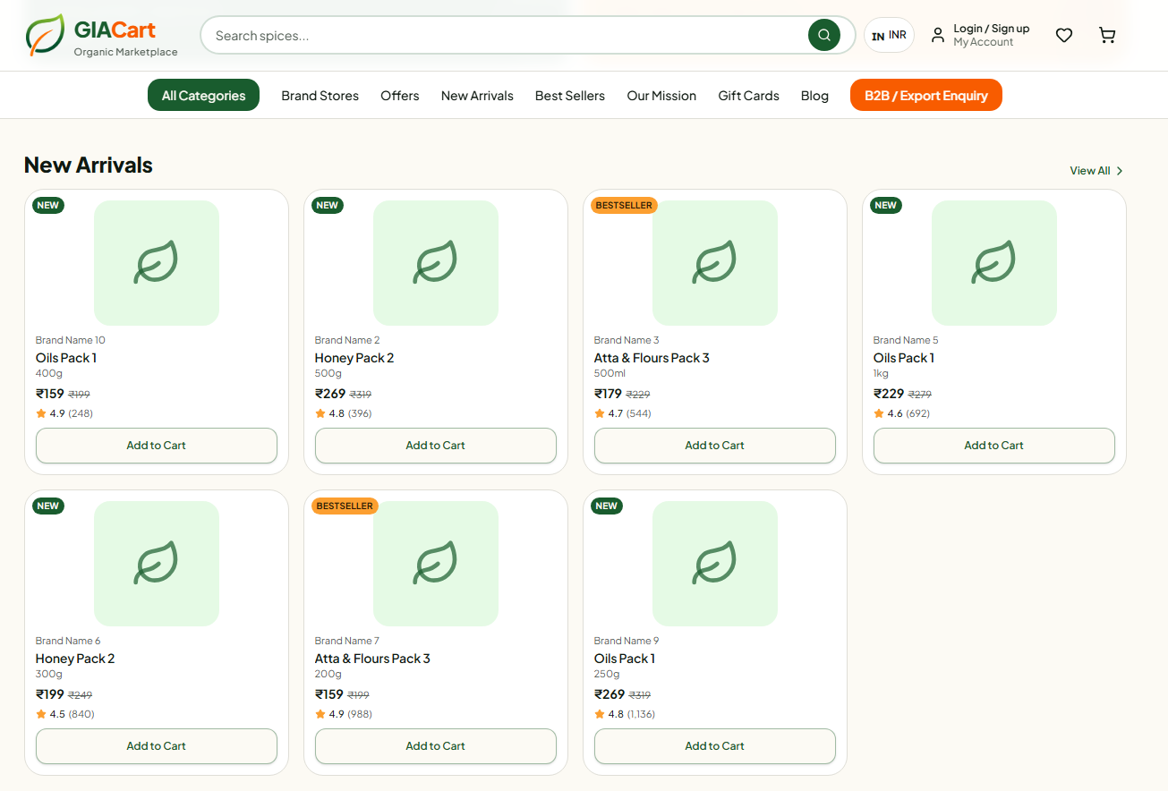
Task: Open the Blog link
Action: 814,96
